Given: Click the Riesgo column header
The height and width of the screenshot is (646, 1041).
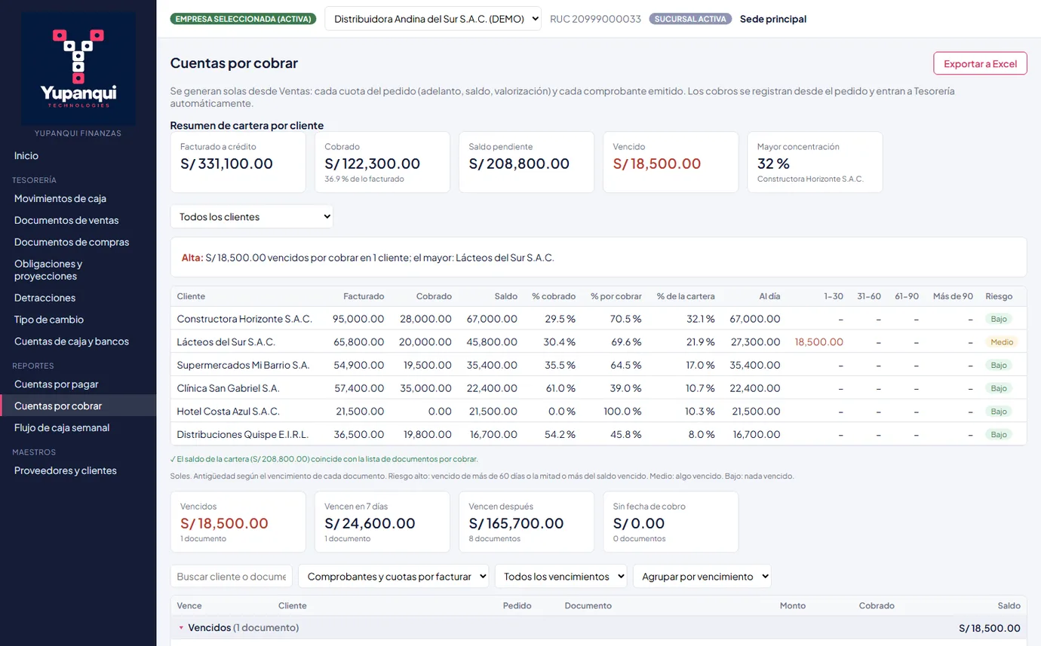Looking at the screenshot, I should (x=999, y=296).
